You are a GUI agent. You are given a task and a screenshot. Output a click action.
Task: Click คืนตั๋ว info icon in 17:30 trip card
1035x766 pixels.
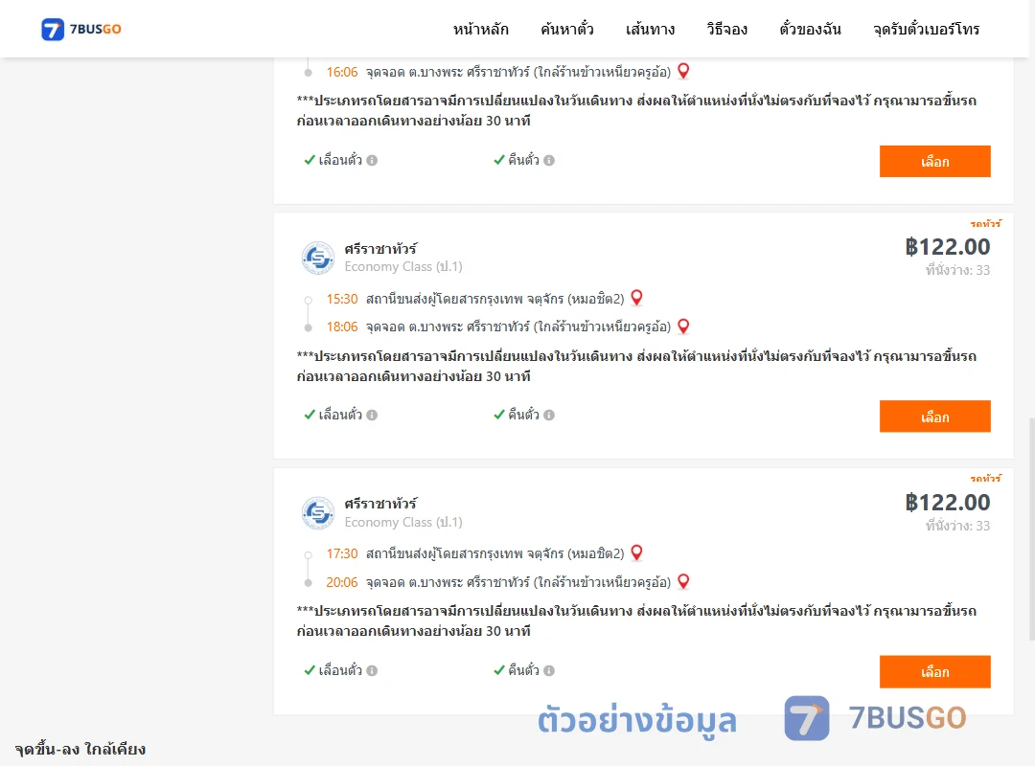coord(549,670)
